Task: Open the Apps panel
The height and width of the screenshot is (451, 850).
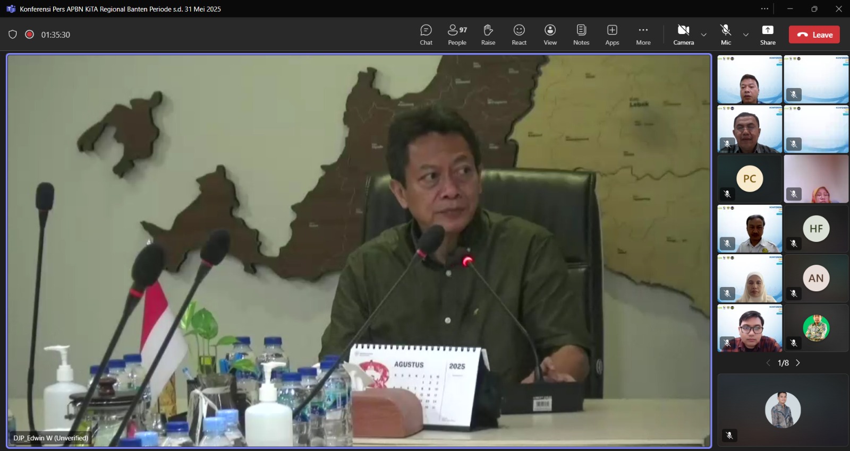Action: (612, 34)
